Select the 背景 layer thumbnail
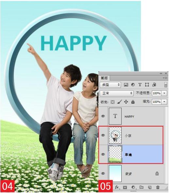Screen dimensions: 170x193 [115, 173]
